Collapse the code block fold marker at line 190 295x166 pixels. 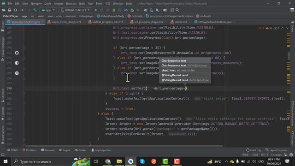(24, 48)
